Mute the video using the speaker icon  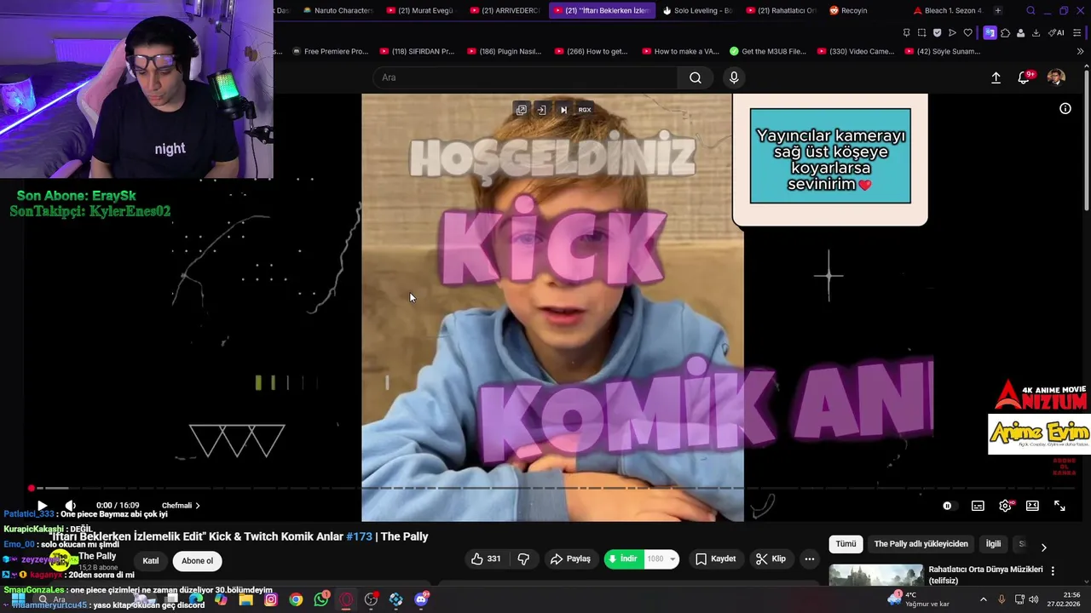click(71, 506)
